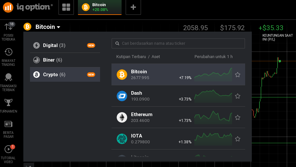Open Dash 1h sparkline chart
Viewport: 296px width, 167px height.
(x=213, y=96)
